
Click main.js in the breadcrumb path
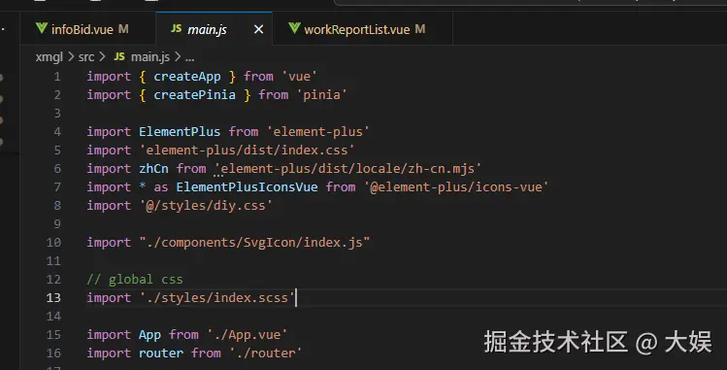pos(150,57)
